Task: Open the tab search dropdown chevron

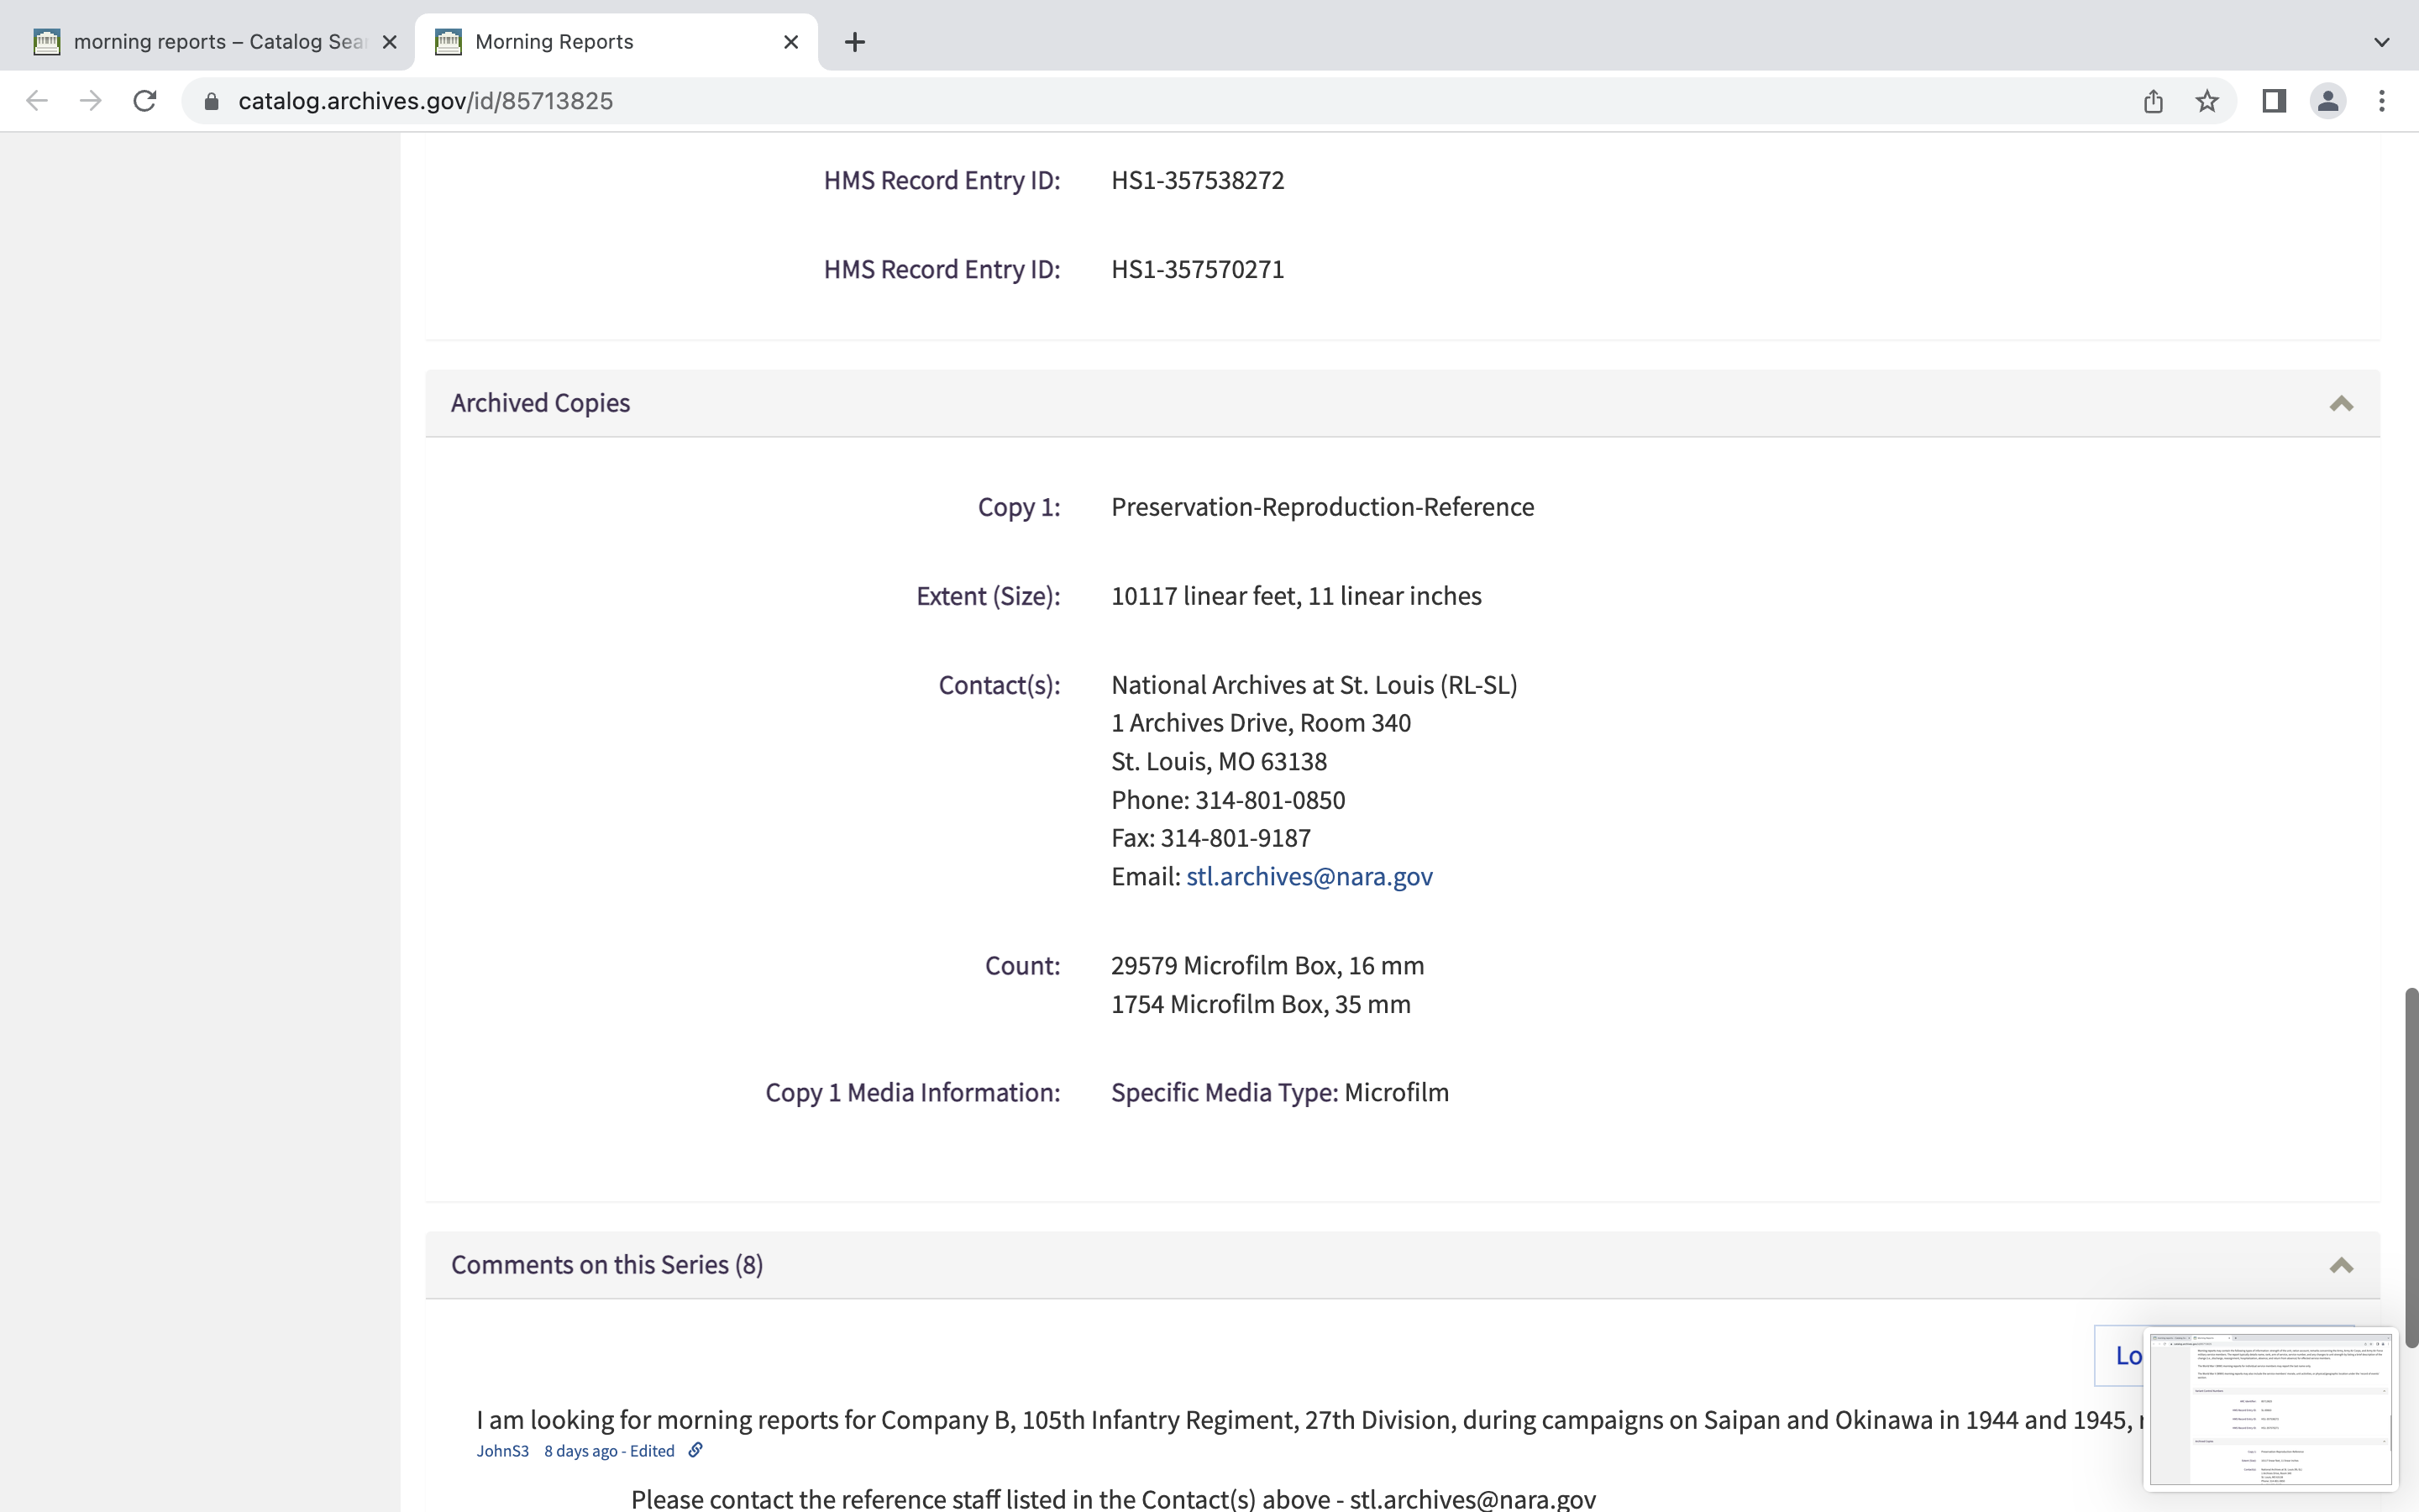Action: 2382,42
